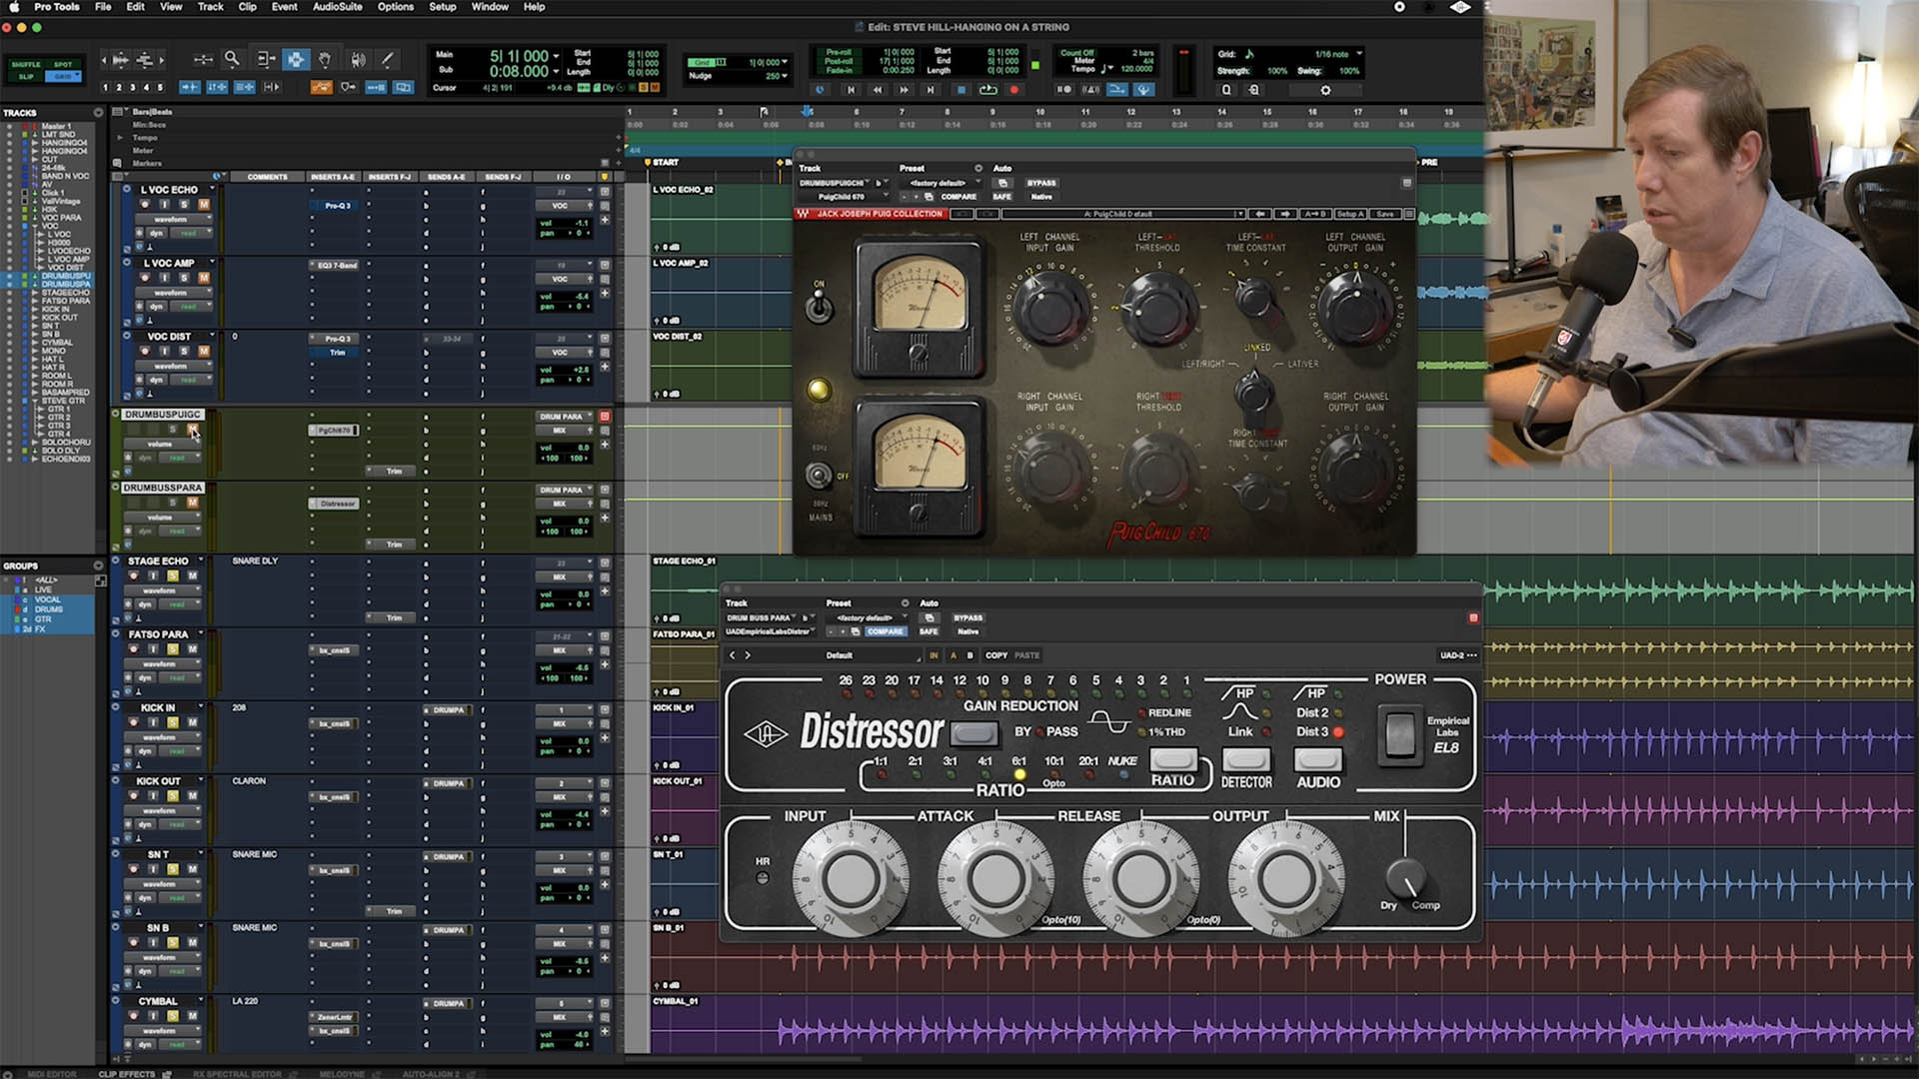The height and width of the screenshot is (1079, 1919).
Task: Adjust the Distressor MIX Dry/Comp knob
Action: click(x=1406, y=878)
